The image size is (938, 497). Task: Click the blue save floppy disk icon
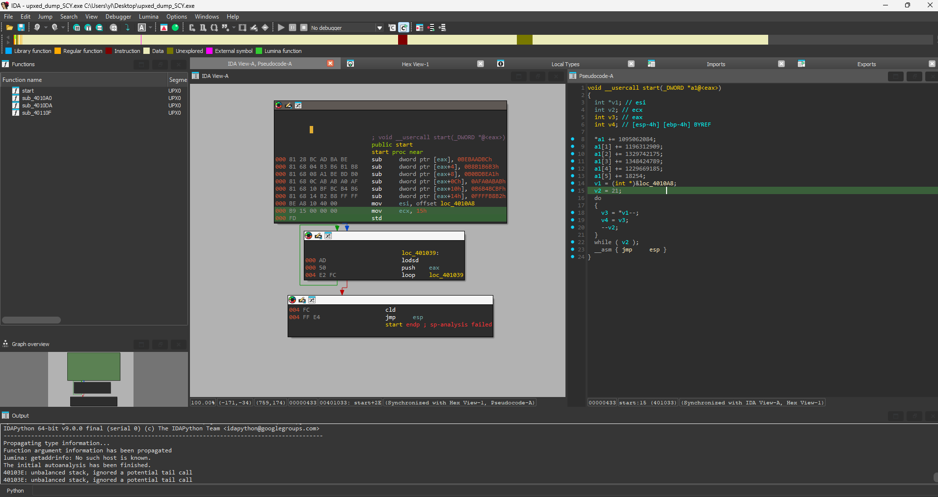21,28
